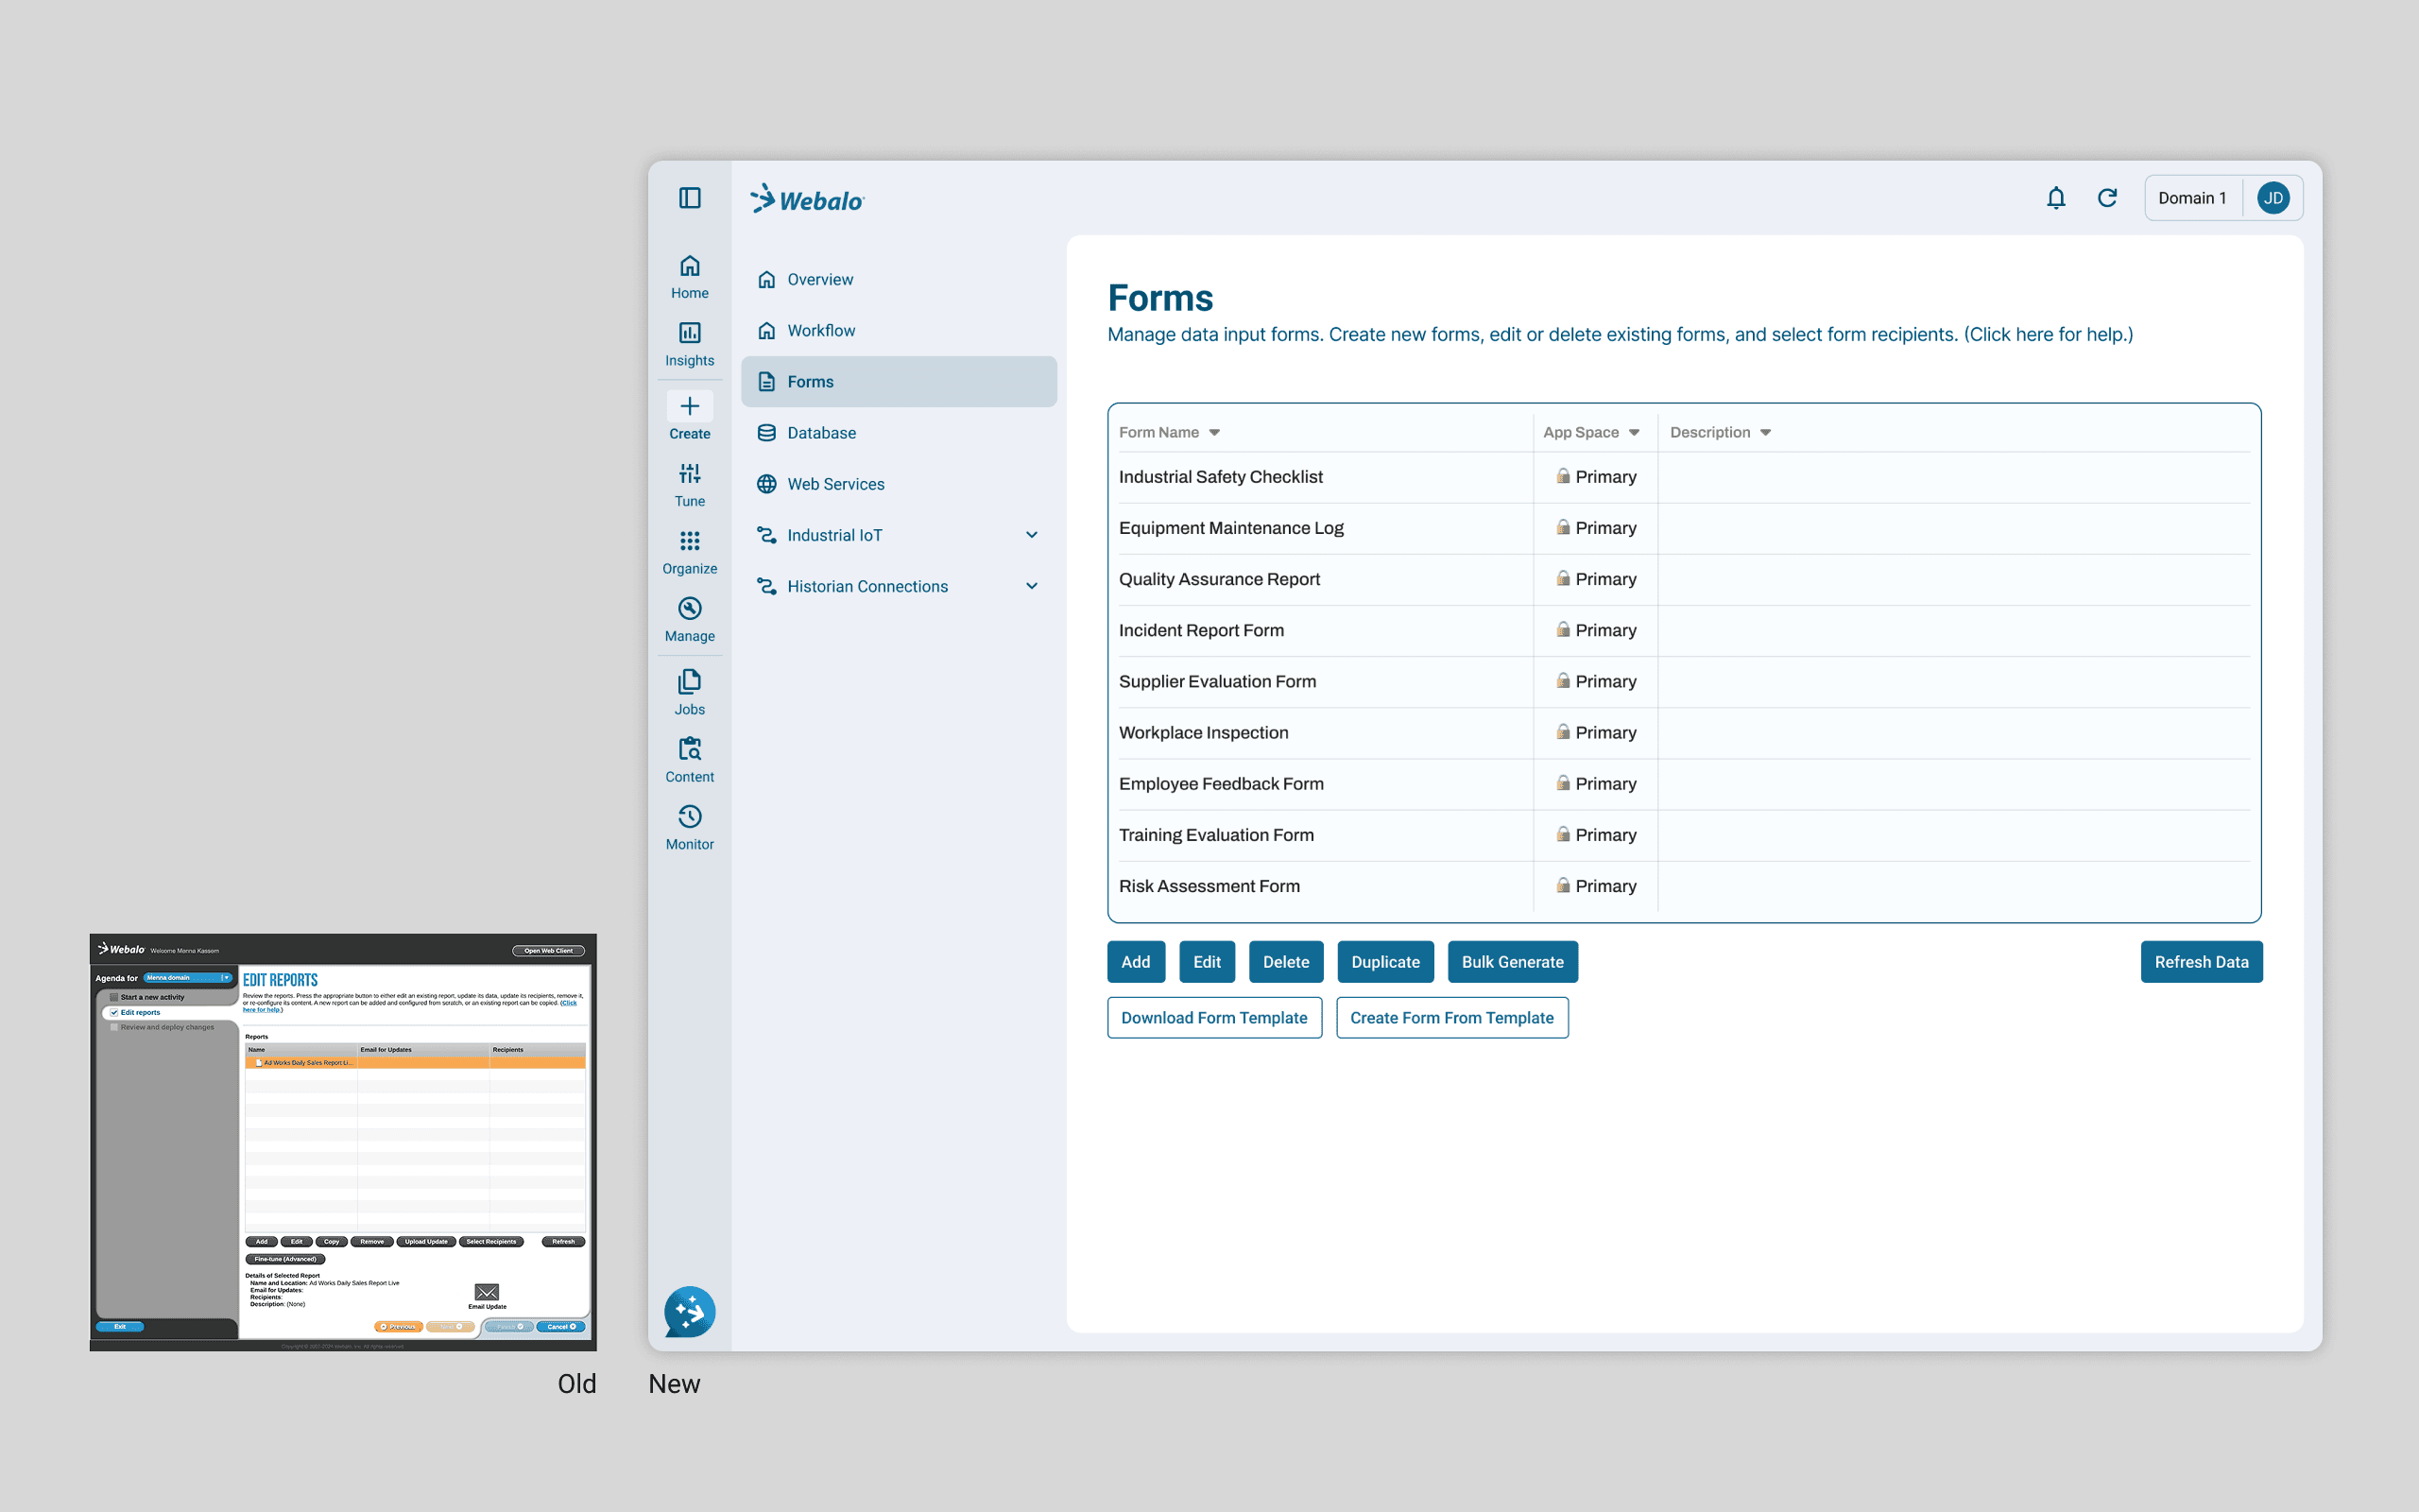
Task: Expand the Industrial IoT menu
Action: pyautogui.click(x=1032, y=535)
